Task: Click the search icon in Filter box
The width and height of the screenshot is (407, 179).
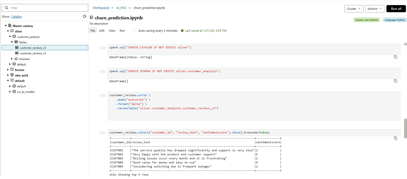Action: coord(7,8)
